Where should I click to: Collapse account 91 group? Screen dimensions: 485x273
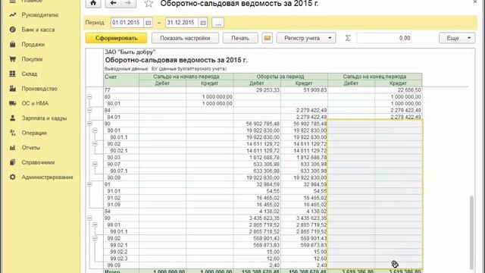pos(89,184)
